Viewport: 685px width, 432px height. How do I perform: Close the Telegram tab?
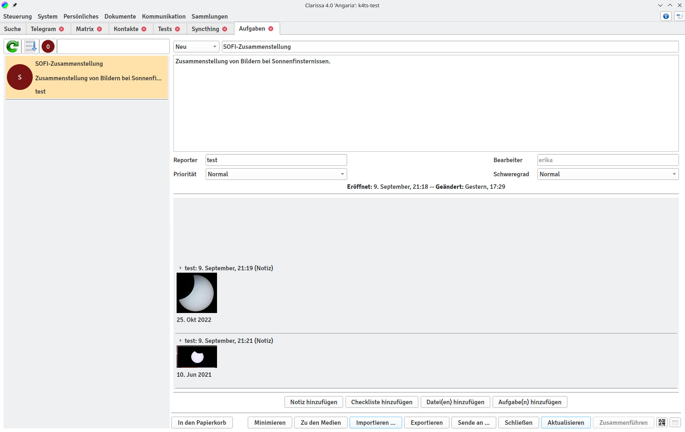tap(61, 29)
